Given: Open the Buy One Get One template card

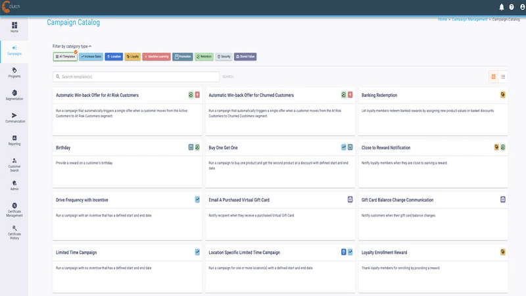Looking at the screenshot, I should (x=280, y=163).
